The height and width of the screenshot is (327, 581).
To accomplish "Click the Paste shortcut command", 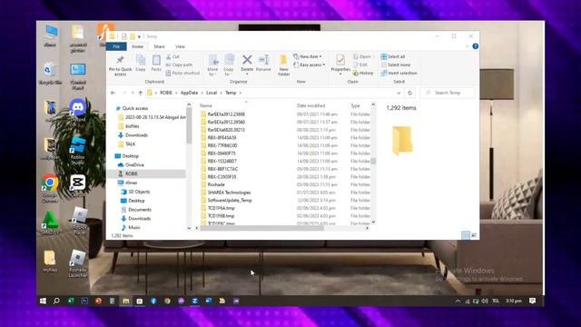I will pyautogui.click(x=182, y=73).
